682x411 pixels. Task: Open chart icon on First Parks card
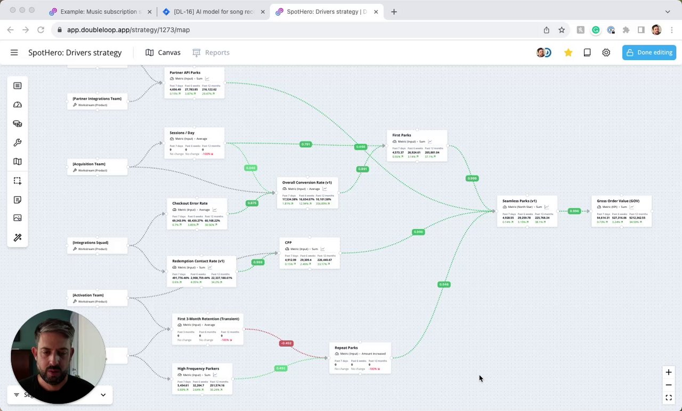pyautogui.click(x=430, y=141)
